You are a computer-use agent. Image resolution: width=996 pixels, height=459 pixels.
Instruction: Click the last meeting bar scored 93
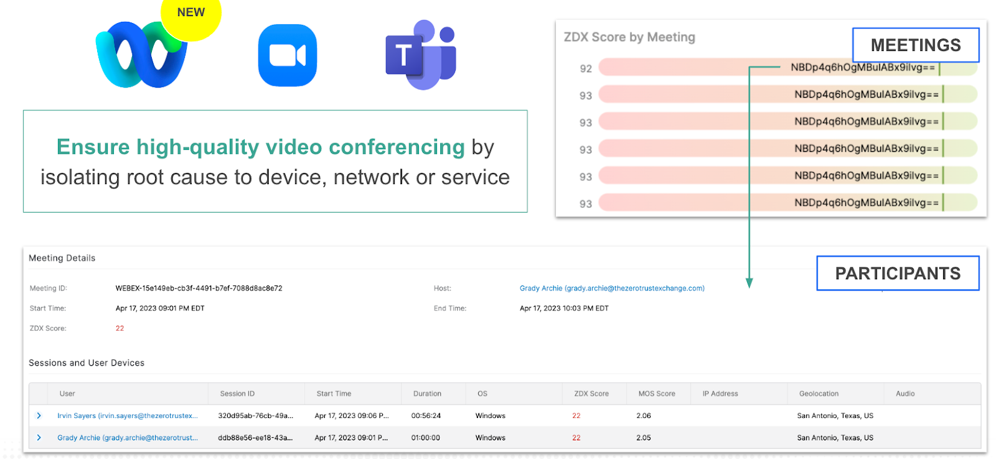(x=787, y=203)
